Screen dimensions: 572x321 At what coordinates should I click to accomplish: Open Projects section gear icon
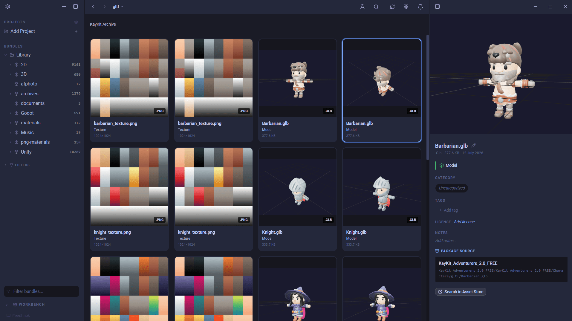[x=76, y=22]
